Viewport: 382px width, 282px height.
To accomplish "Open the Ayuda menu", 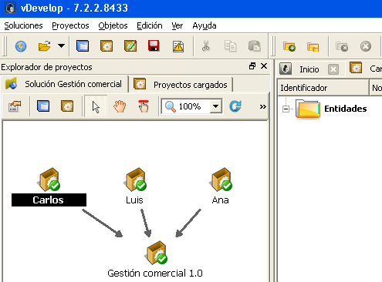I will (205, 25).
